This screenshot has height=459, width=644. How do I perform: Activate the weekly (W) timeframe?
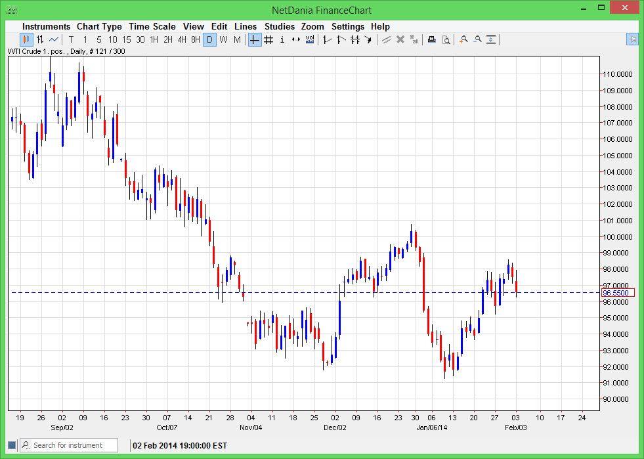pyautogui.click(x=223, y=40)
